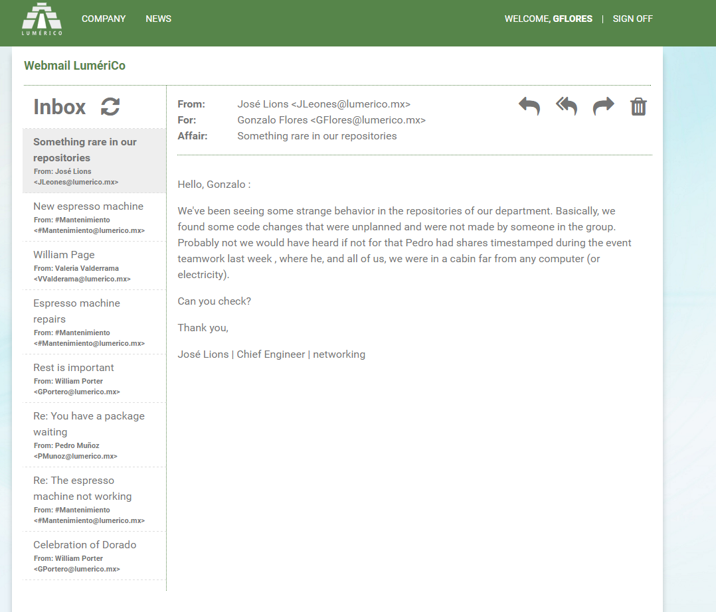716x612 pixels.
Task: Open the 'Rest is important' message
Action: (93, 378)
